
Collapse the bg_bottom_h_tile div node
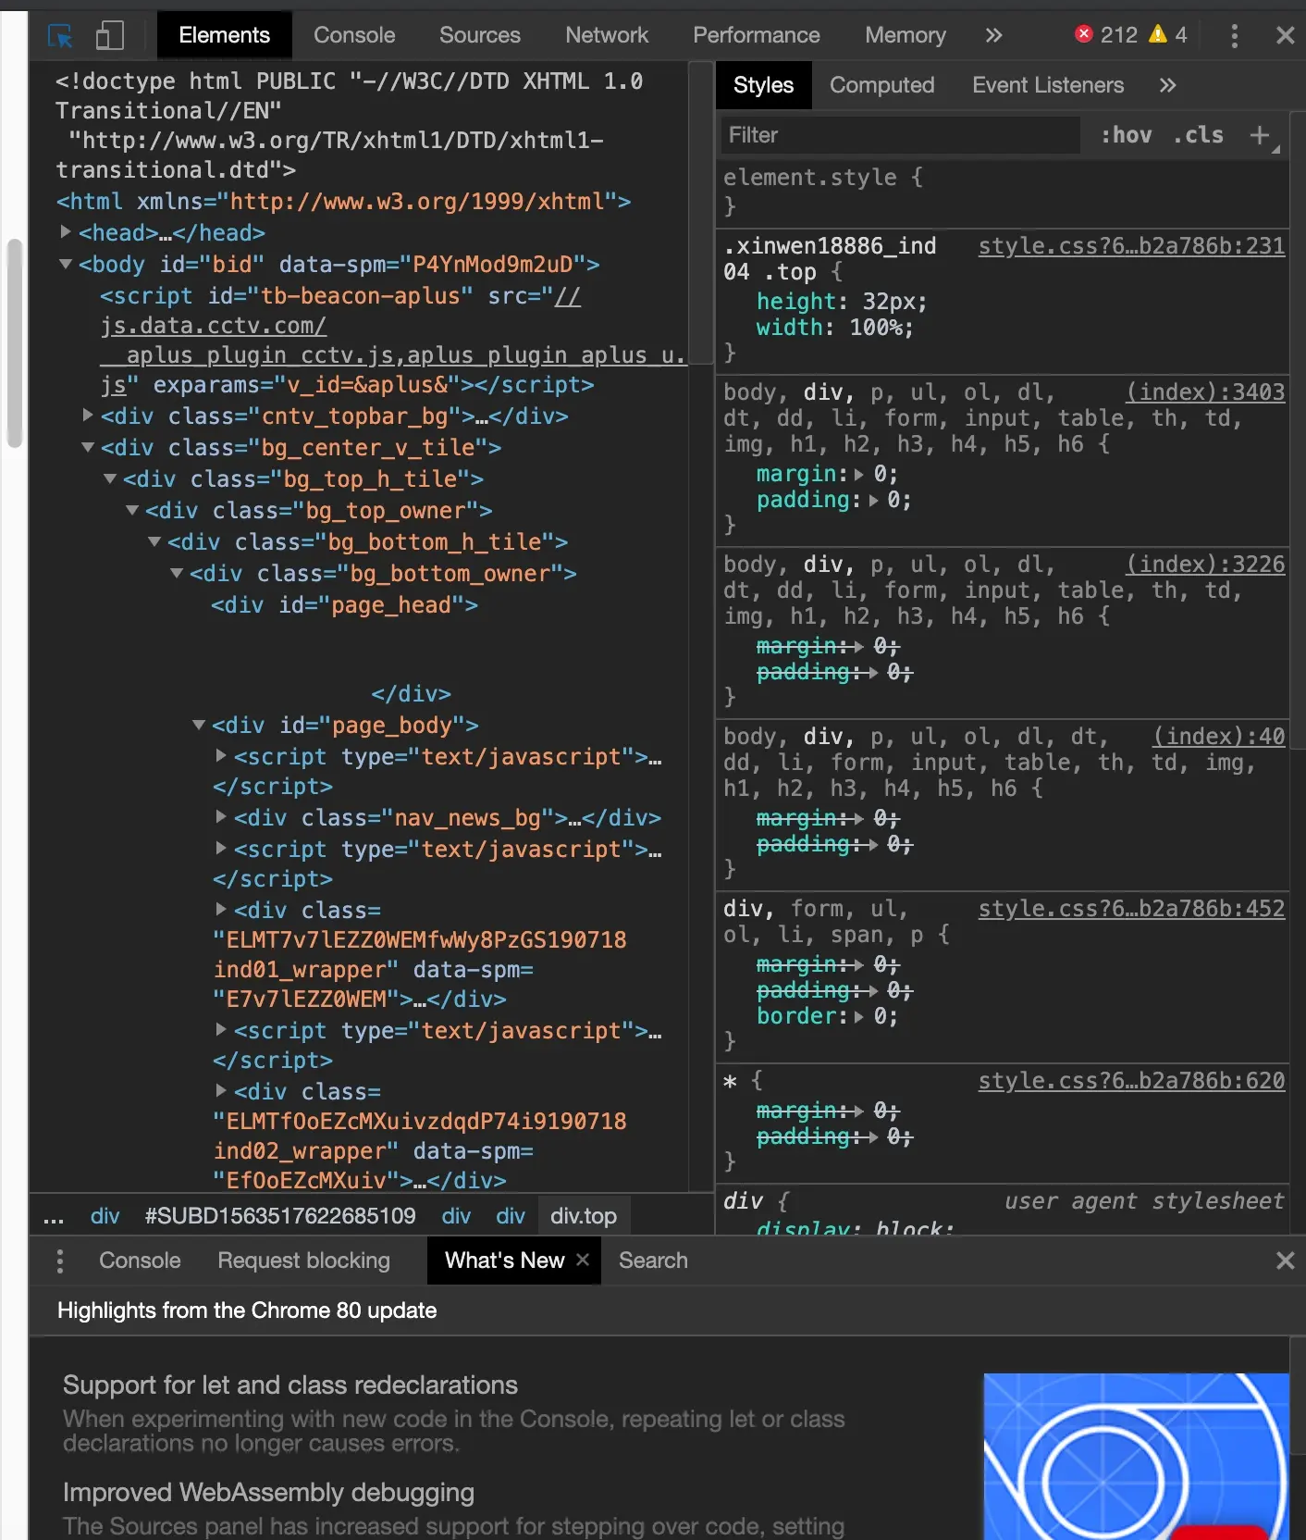(x=154, y=541)
